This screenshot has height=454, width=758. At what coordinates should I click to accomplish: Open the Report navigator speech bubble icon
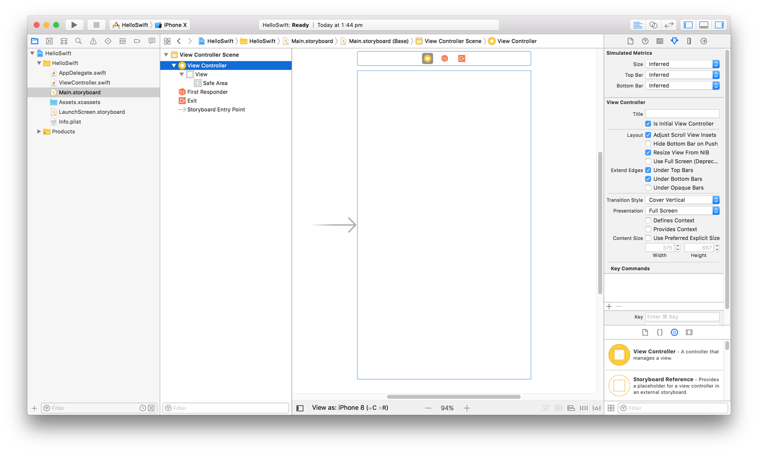152,41
